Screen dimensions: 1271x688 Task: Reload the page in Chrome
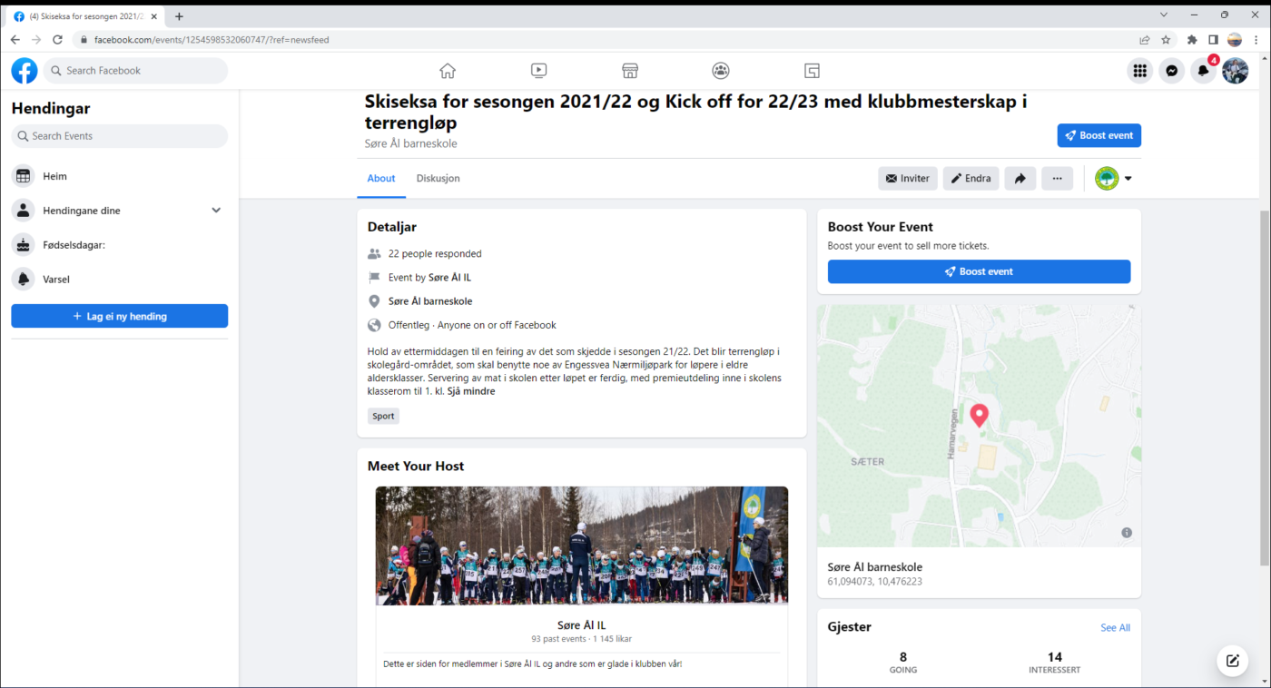click(58, 40)
